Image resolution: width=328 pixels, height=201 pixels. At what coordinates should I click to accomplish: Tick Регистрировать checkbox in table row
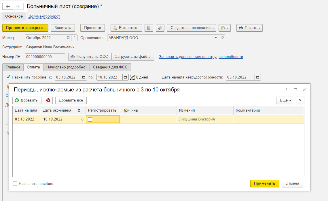pos(90,119)
